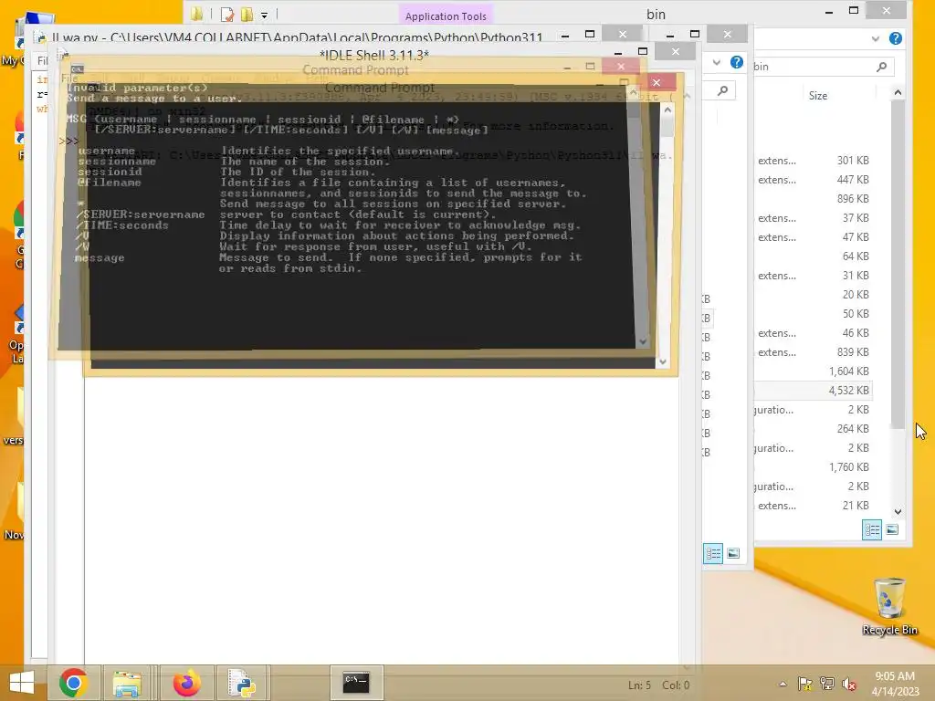Select the 47 KB file row

[814, 237]
